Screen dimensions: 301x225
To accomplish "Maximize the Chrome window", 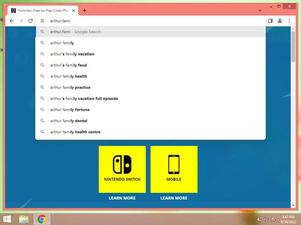I will 279,6.
